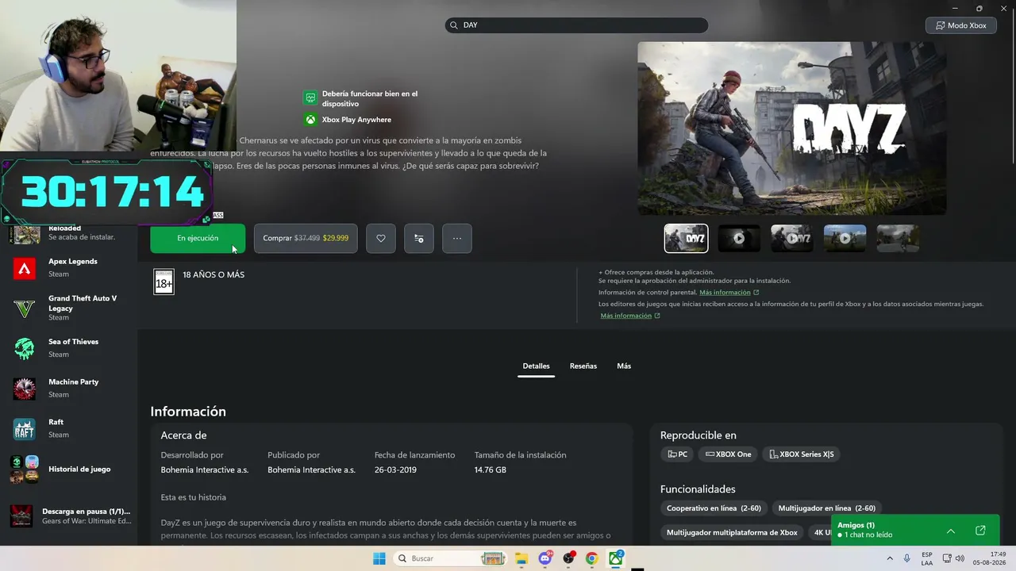Click the XBOX Series X|S platform chip

click(802, 454)
